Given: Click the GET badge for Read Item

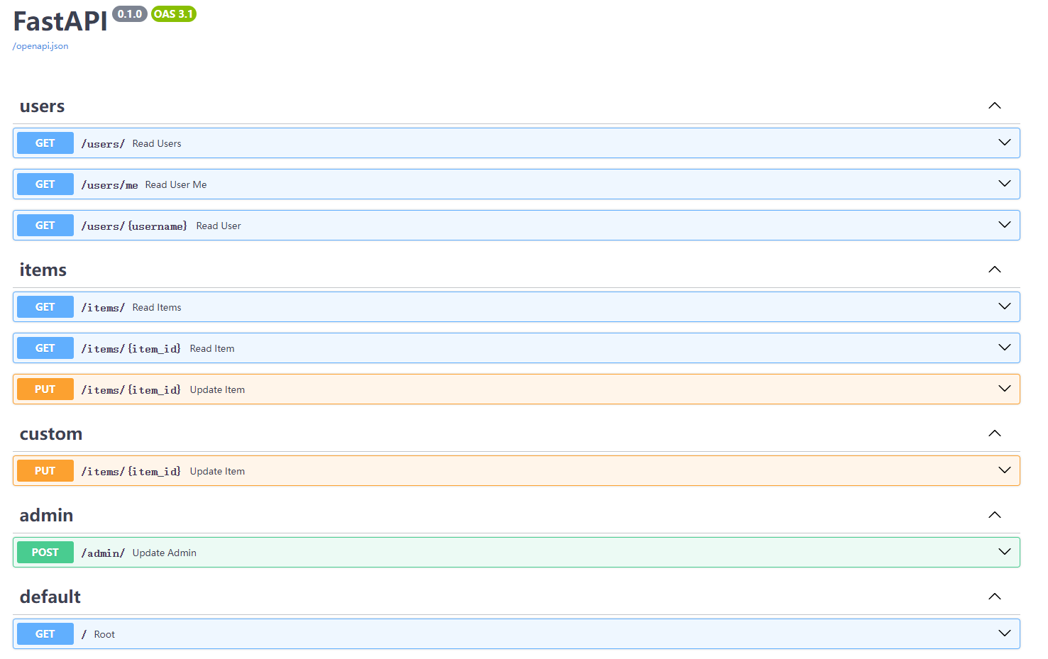Looking at the screenshot, I should point(45,348).
